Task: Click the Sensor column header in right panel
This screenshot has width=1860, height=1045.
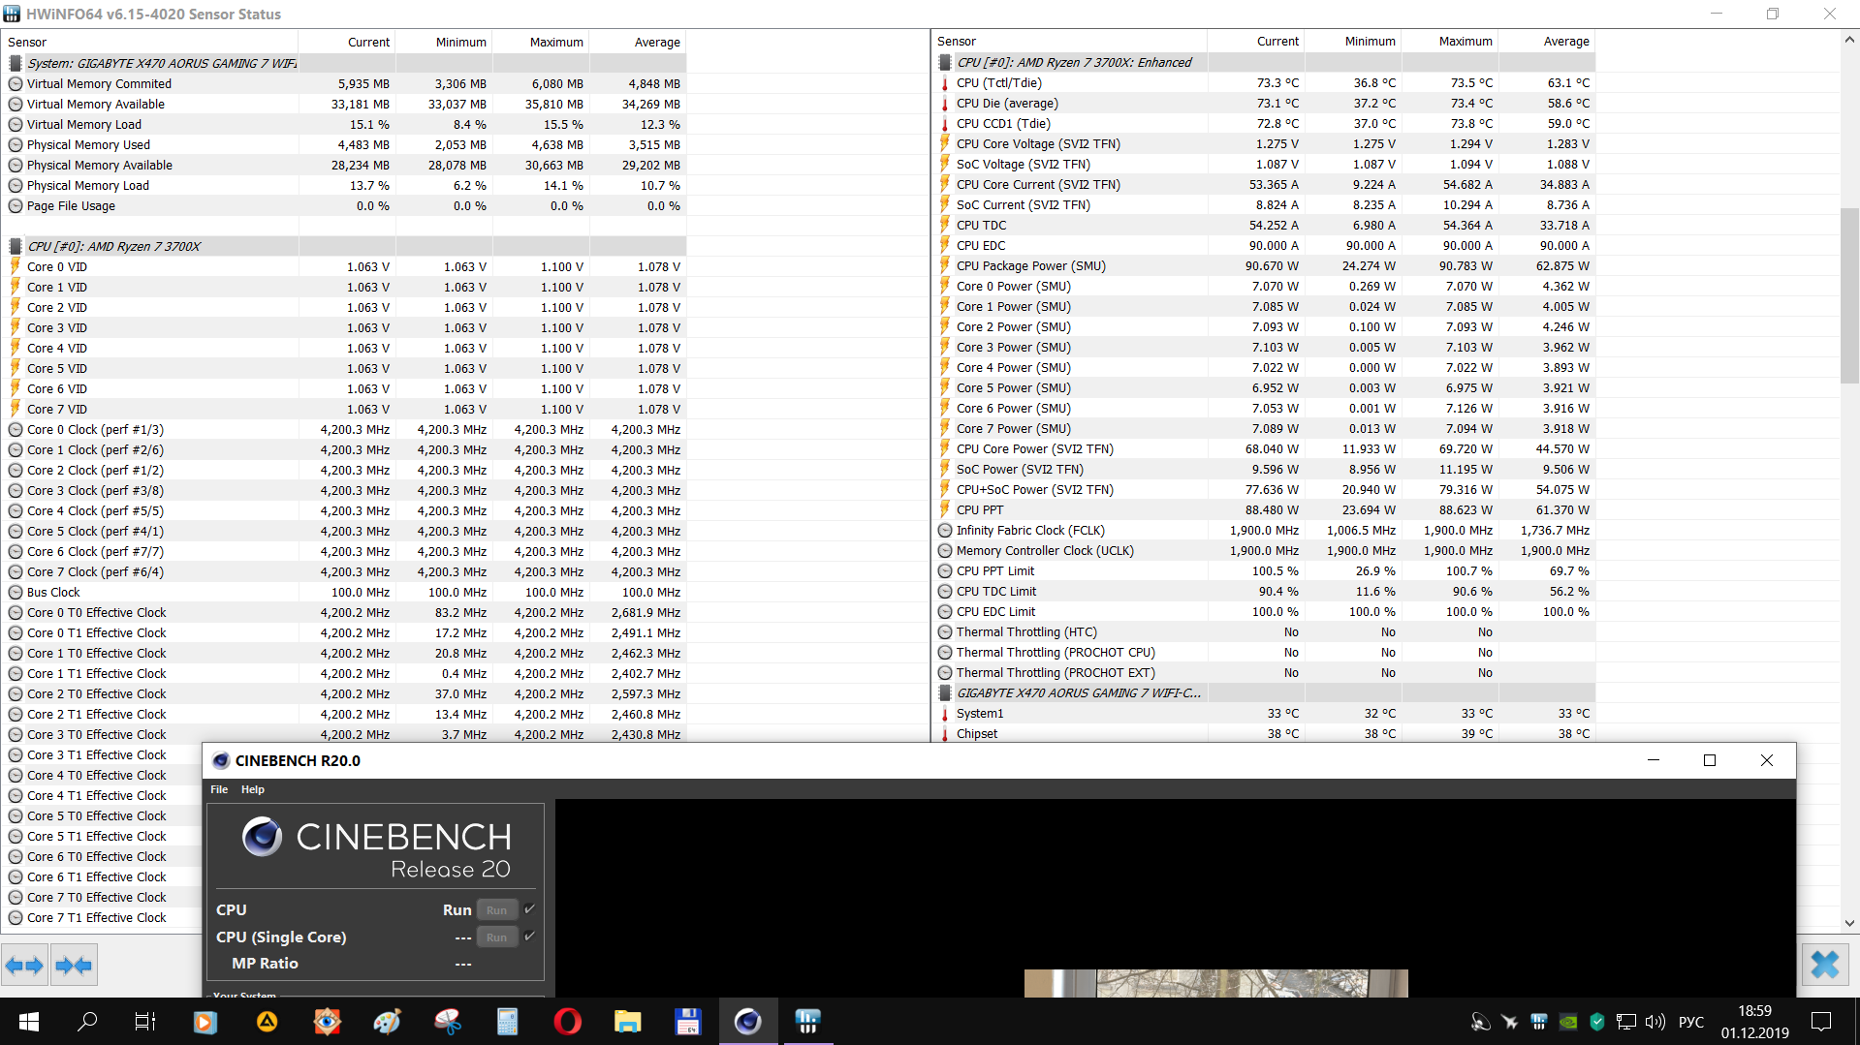Action: 1070,41
